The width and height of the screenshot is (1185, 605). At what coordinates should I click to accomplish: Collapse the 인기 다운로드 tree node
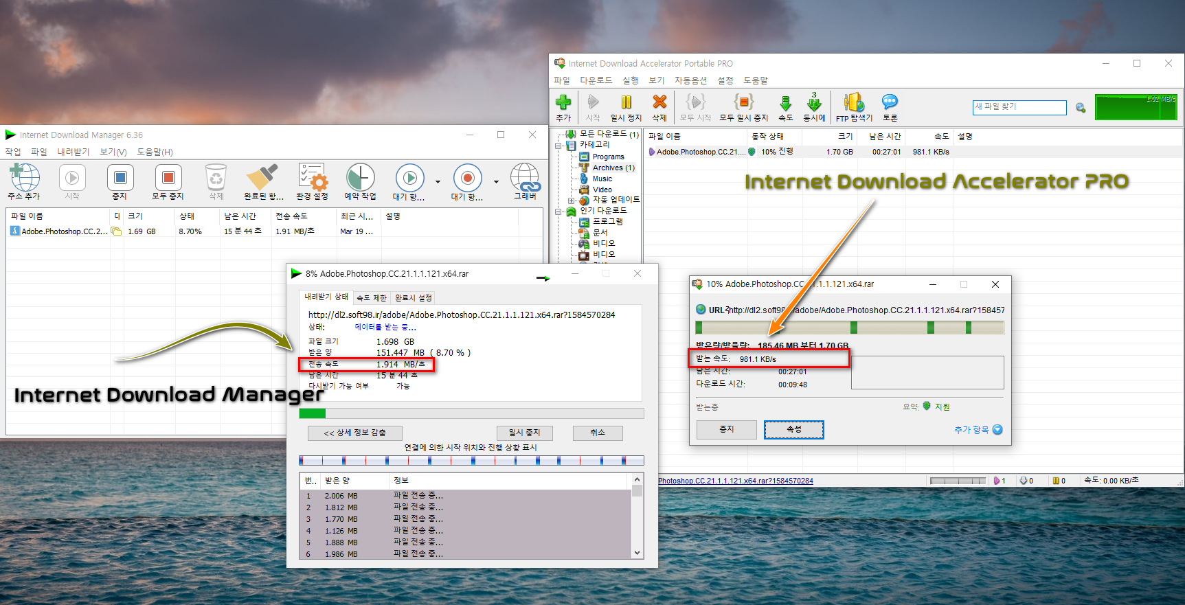(558, 212)
